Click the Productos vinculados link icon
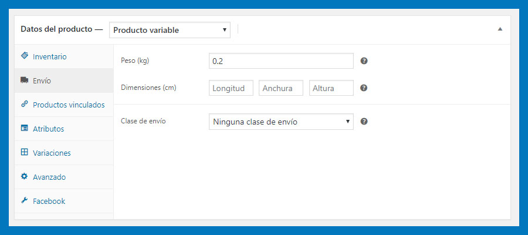The image size is (528, 235). [24, 104]
